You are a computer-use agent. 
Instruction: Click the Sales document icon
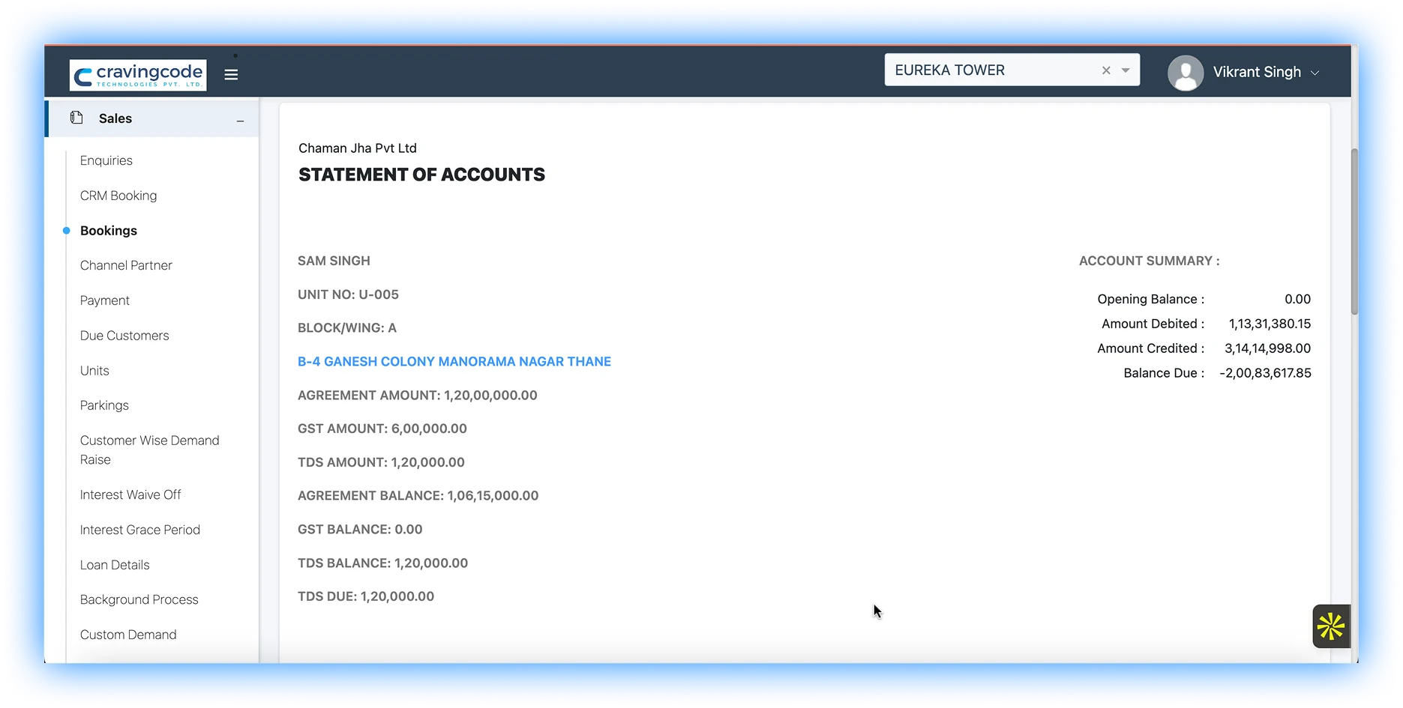pos(76,118)
